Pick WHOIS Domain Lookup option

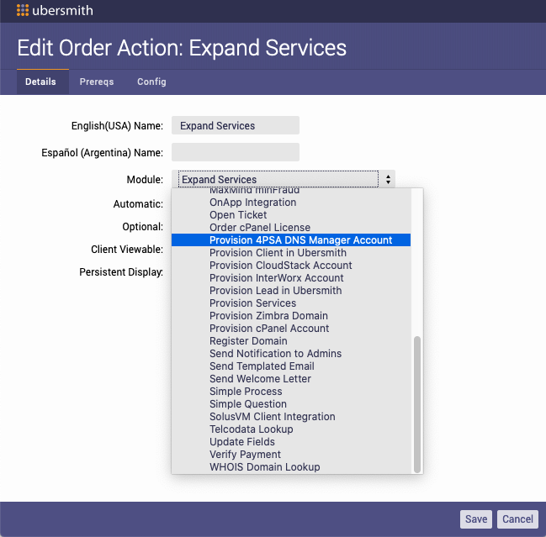(291, 466)
